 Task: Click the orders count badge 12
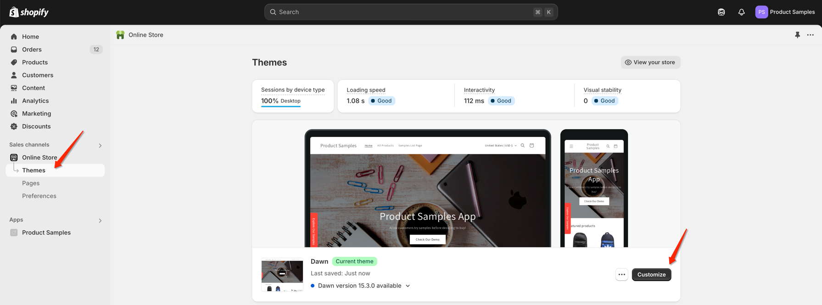[x=96, y=49]
